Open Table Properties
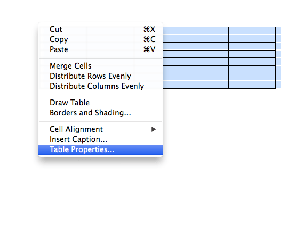Image resolution: width=296 pixels, height=234 pixels. pyautogui.click(x=100, y=149)
